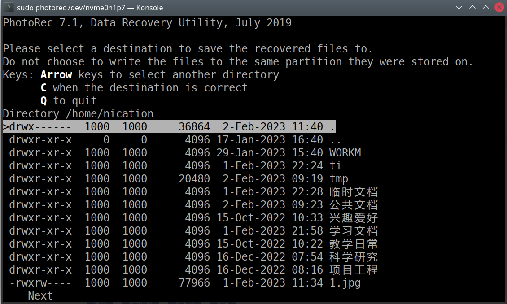Select the 兴趣爱好 directory row
507x304 pixels.
tap(193, 218)
